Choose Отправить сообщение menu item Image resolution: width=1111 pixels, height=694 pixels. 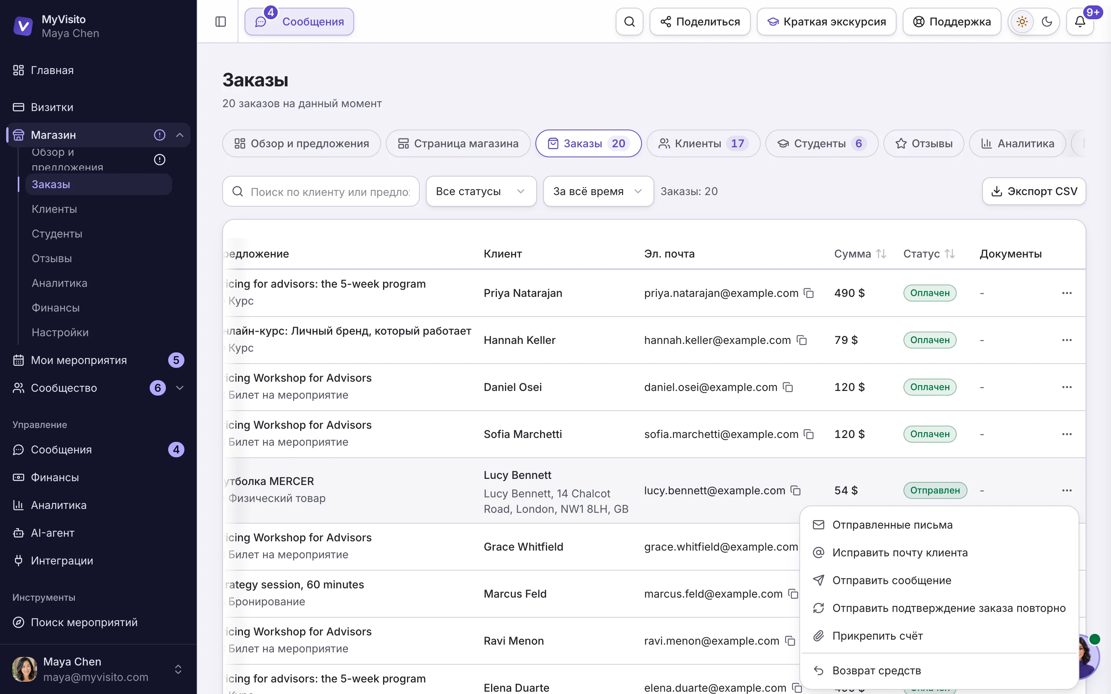coord(939,580)
